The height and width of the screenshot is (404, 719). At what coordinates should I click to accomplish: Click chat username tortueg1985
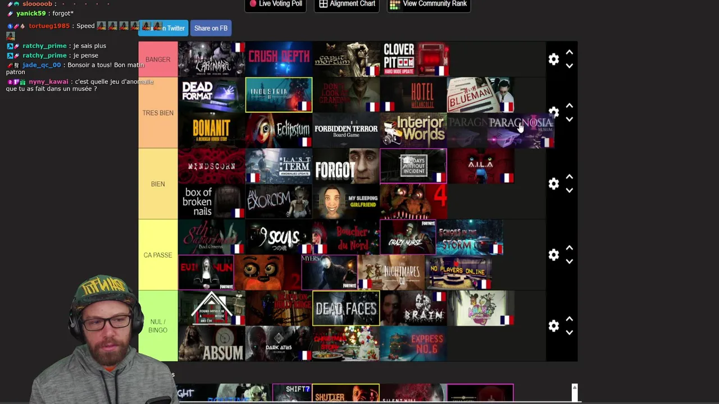coord(49,26)
